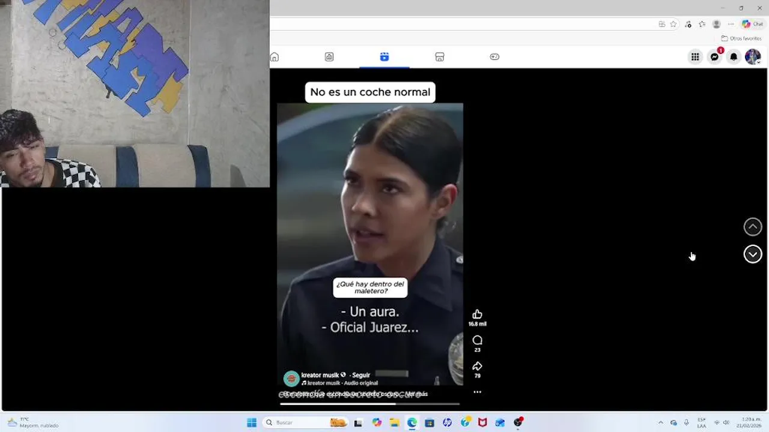Open the clock and date panel
Screen dimensions: 769x432
click(749, 422)
